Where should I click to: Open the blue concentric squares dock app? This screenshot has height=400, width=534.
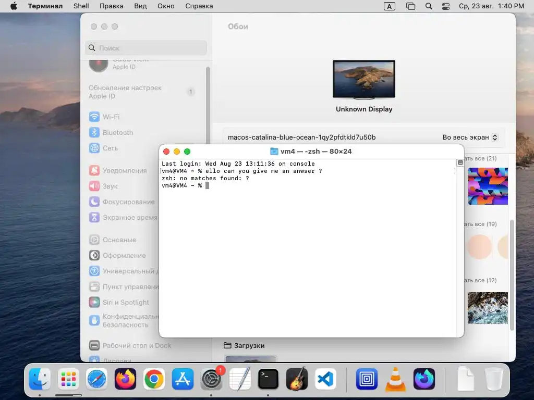click(367, 379)
